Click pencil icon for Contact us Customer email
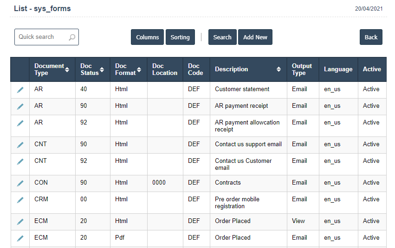395x248 pixels. click(20, 161)
